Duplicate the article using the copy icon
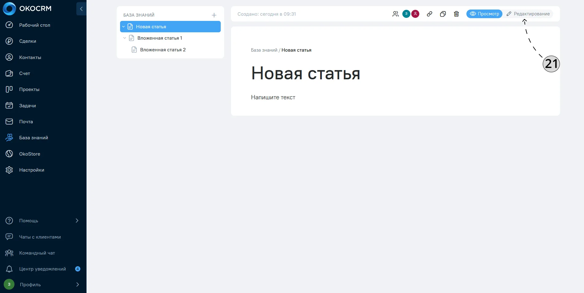The height and width of the screenshot is (293, 584). 443,14
